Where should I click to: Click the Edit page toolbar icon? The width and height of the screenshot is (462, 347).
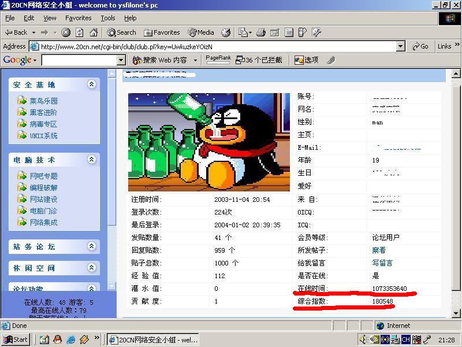(x=275, y=32)
